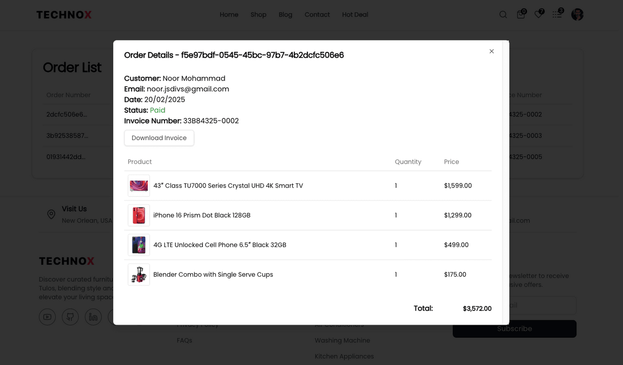Open the GitHub social icon
The image size is (623, 365).
coord(70,317)
